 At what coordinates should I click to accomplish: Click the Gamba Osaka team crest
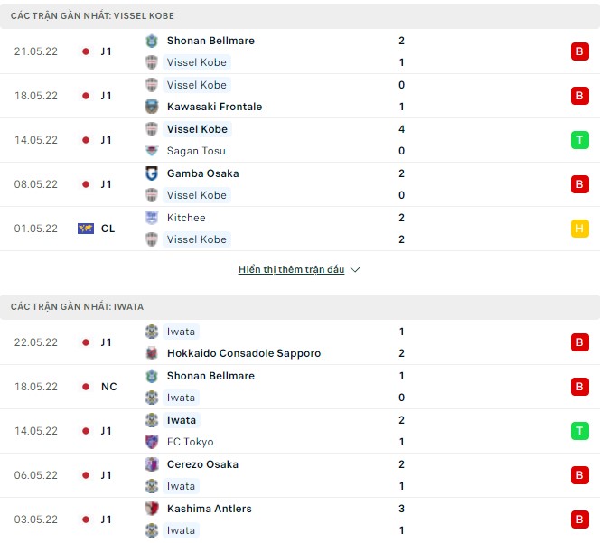[x=151, y=173]
